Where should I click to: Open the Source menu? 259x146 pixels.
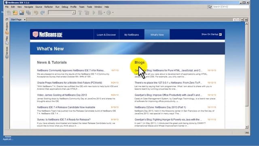[x=39, y=7]
